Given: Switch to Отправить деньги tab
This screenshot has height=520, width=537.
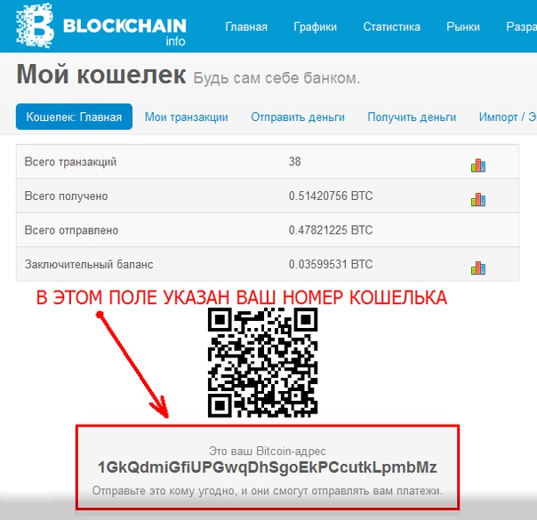Looking at the screenshot, I should tap(298, 117).
